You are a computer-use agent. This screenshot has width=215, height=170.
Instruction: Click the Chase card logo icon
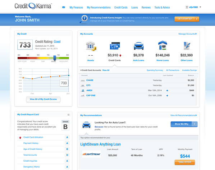83,80
